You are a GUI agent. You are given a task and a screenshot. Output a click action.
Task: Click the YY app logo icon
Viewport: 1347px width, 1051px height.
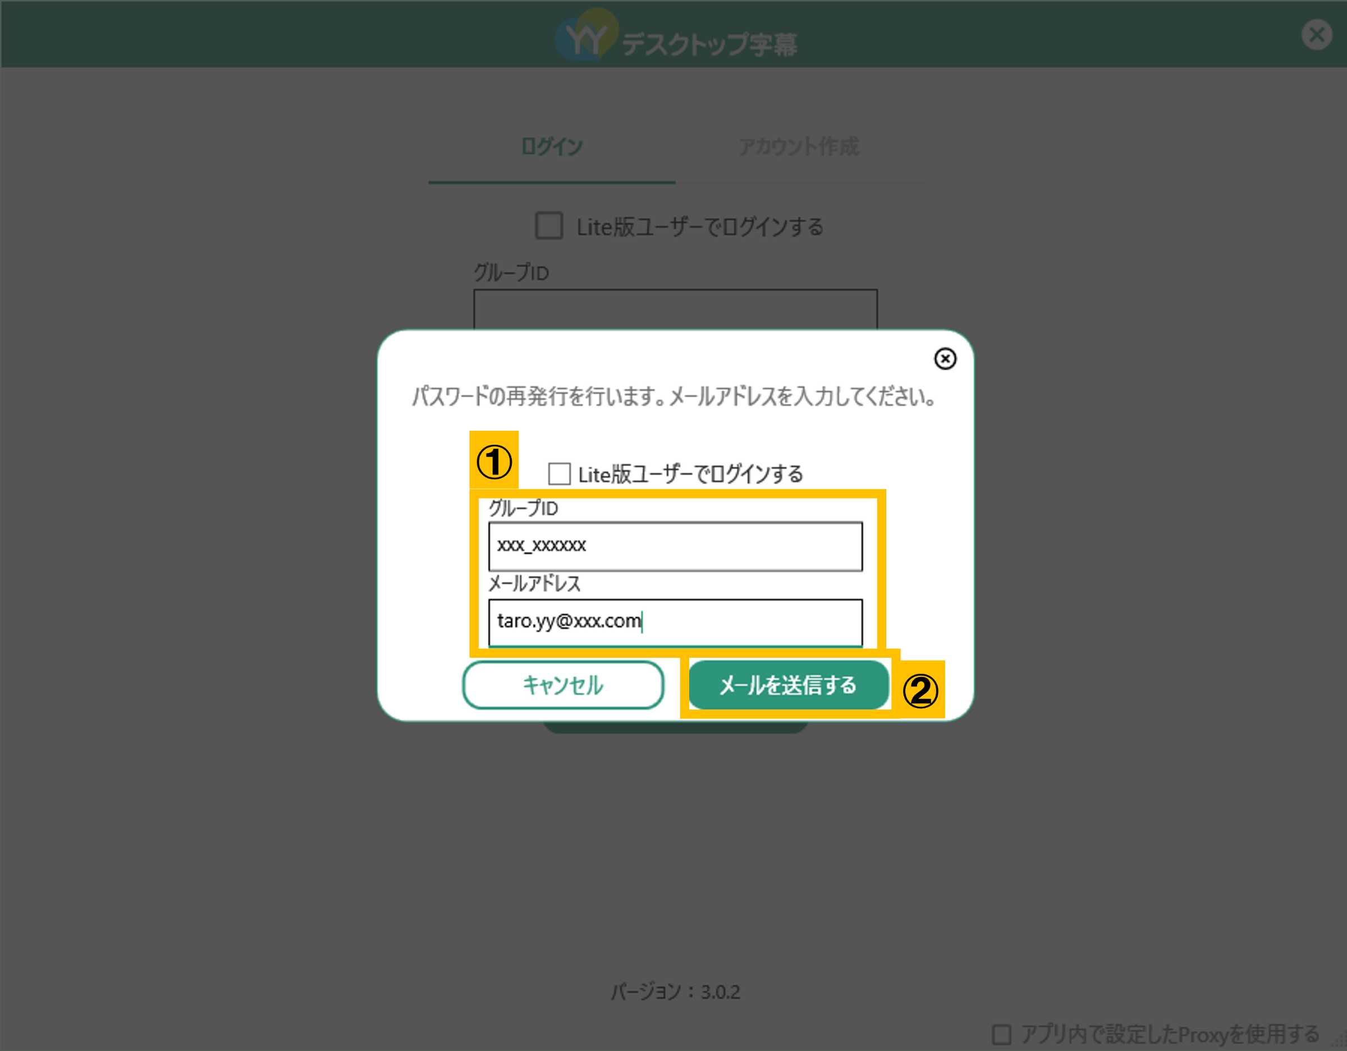[x=586, y=35]
